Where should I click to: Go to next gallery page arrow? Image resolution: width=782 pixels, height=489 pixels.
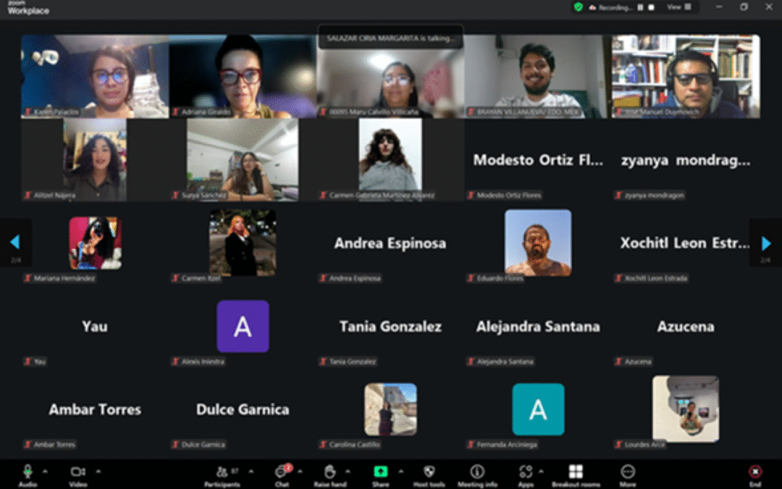[x=766, y=243]
